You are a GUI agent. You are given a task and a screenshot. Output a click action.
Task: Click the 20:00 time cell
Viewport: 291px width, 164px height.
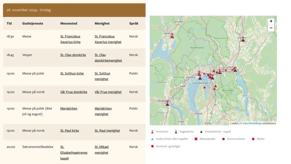click(11, 147)
